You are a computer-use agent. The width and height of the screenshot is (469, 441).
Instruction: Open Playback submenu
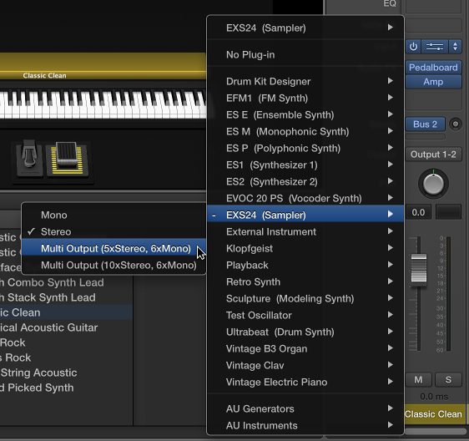click(305, 266)
